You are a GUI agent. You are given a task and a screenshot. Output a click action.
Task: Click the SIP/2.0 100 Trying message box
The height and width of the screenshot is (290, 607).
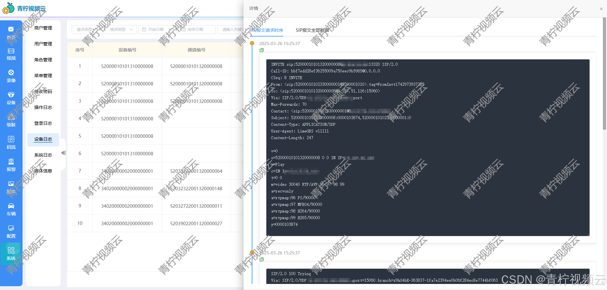(428, 276)
